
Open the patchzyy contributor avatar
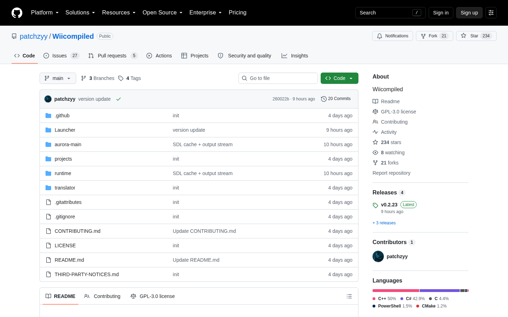[378, 256]
